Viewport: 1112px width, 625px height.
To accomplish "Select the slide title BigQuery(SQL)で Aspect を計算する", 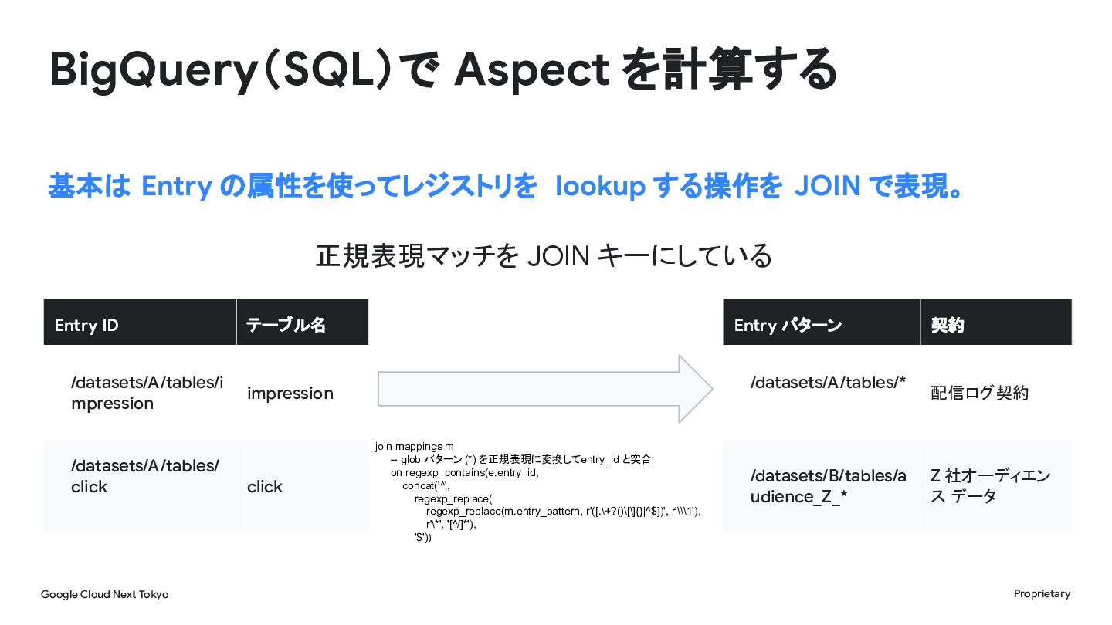I will [442, 69].
